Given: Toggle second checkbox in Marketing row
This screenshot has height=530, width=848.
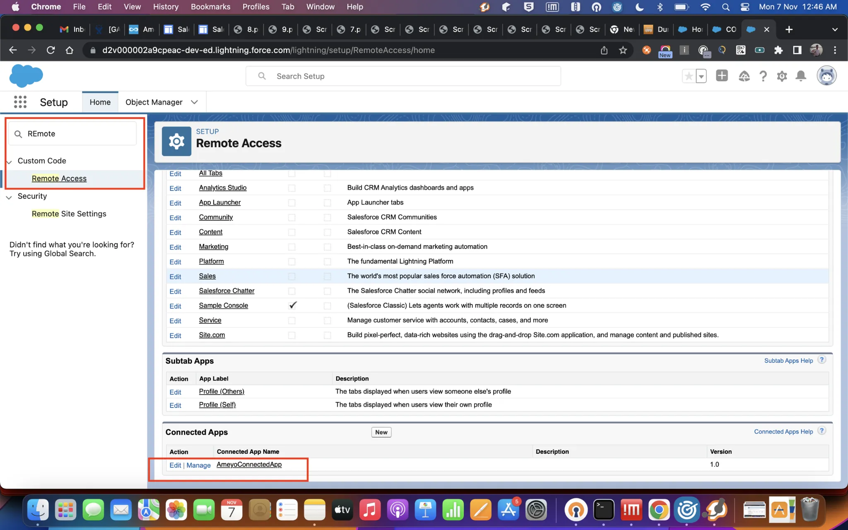Looking at the screenshot, I should [x=328, y=247].
